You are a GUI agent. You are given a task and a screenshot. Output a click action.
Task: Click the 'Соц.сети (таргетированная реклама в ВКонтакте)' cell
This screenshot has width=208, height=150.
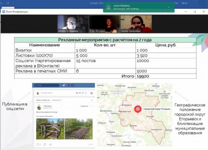[45, 63]
